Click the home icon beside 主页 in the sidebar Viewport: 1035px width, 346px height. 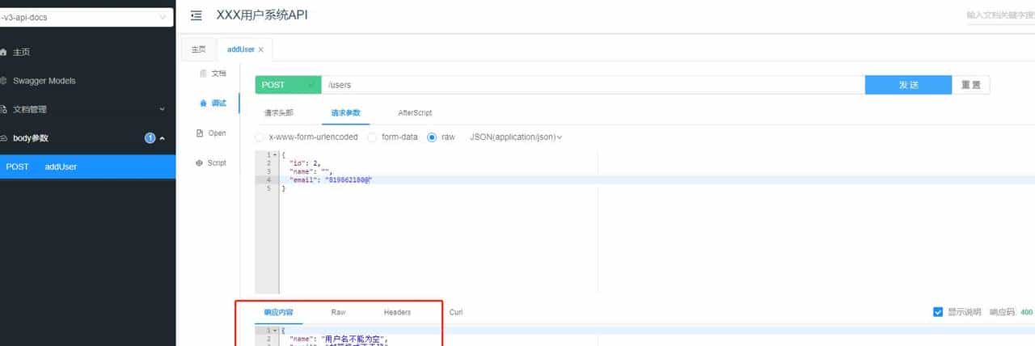[x=3, y=52]
